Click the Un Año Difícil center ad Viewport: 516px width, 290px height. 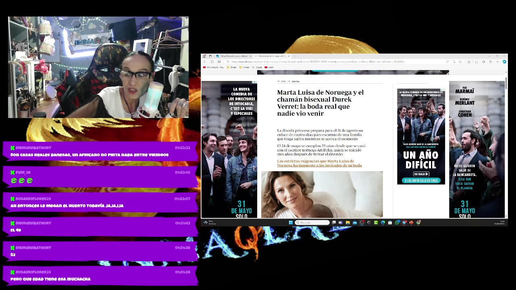click(x=421, y=137)
